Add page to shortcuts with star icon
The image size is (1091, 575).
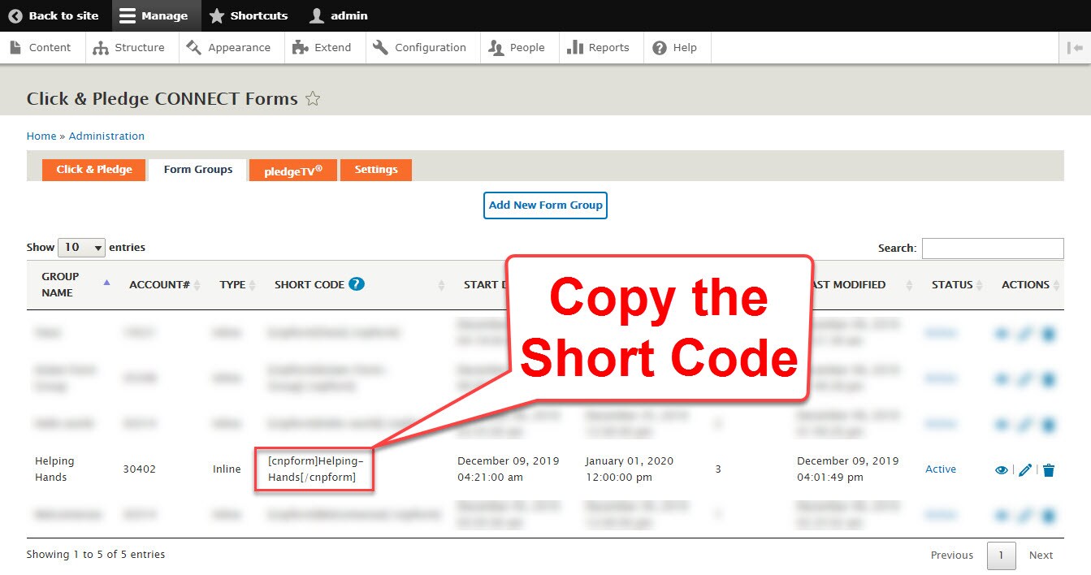[313, 99]
